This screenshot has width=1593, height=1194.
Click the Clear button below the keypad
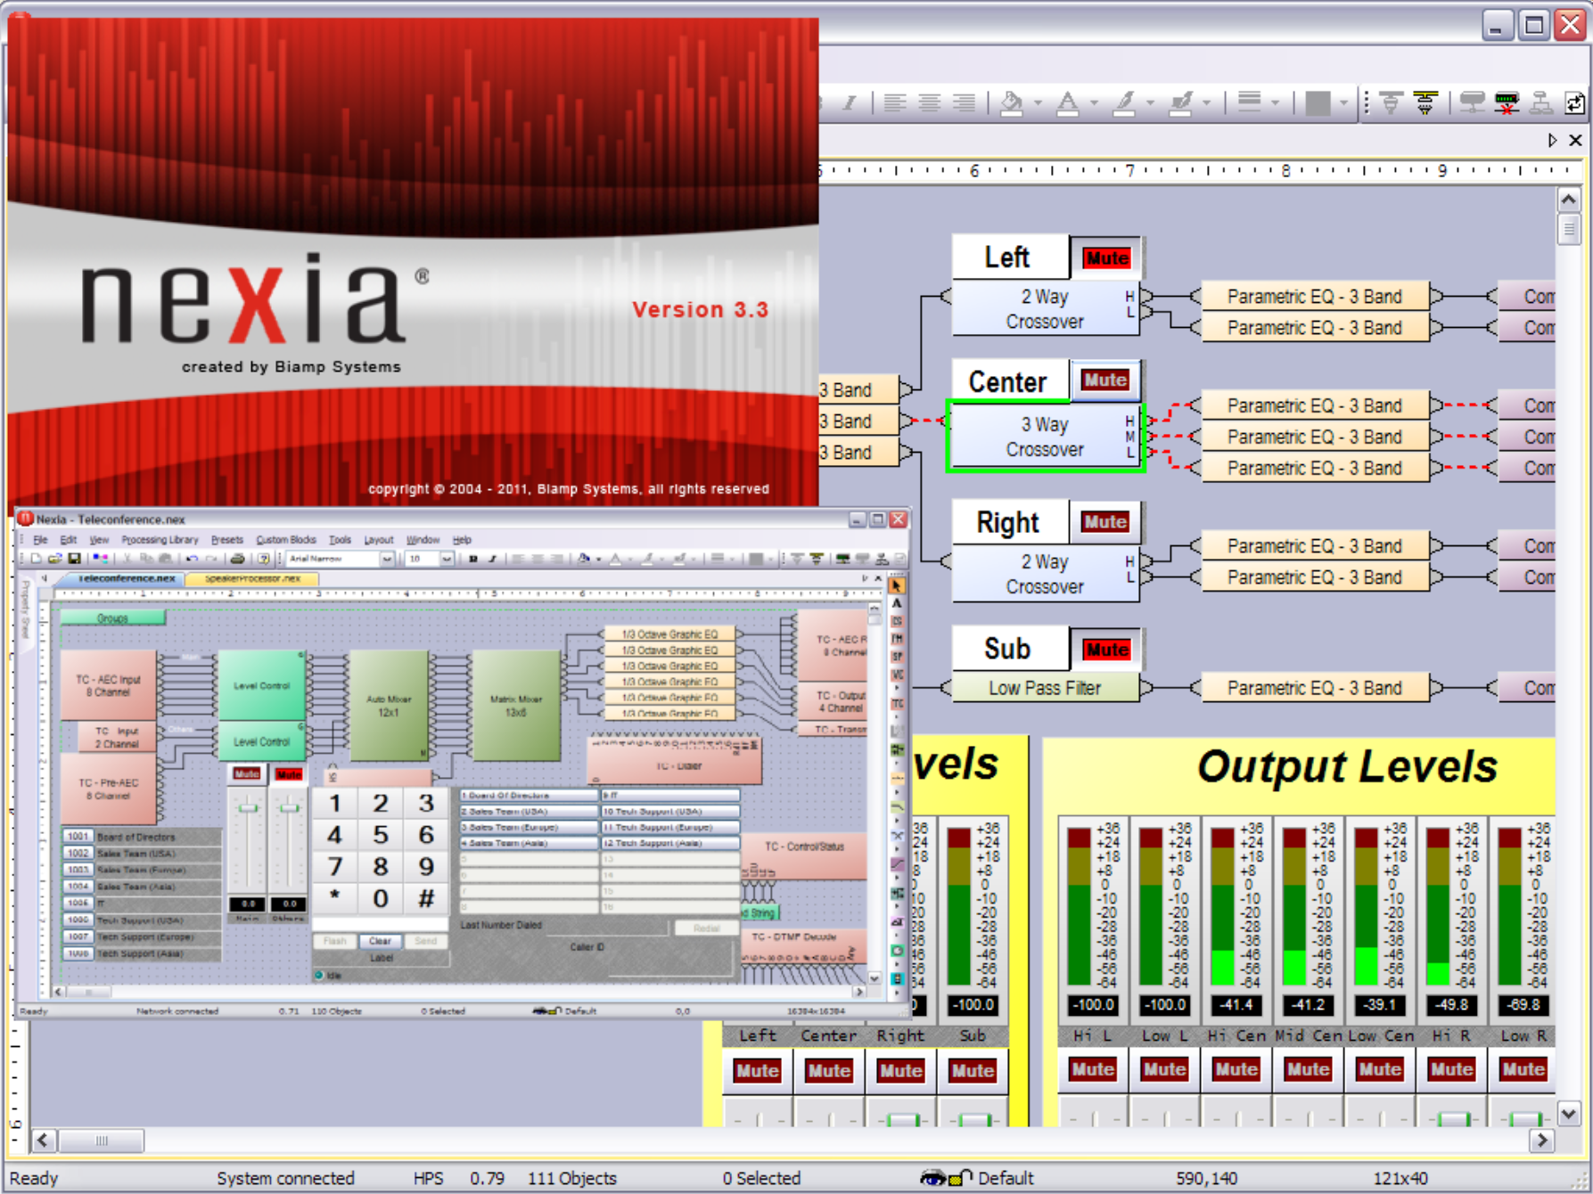[x=381, y=941]
